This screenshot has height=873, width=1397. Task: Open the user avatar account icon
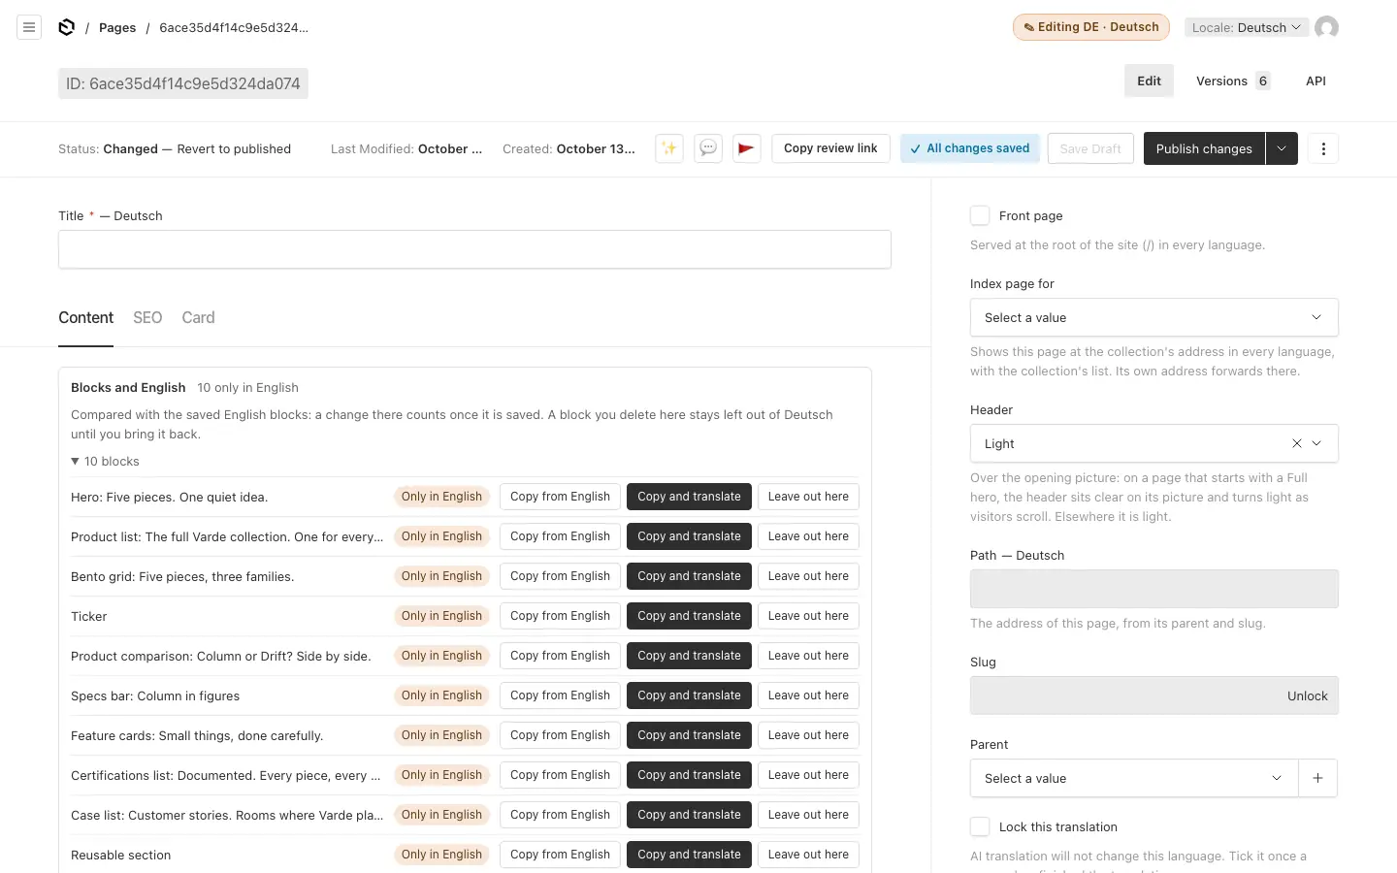point(1326,27)
